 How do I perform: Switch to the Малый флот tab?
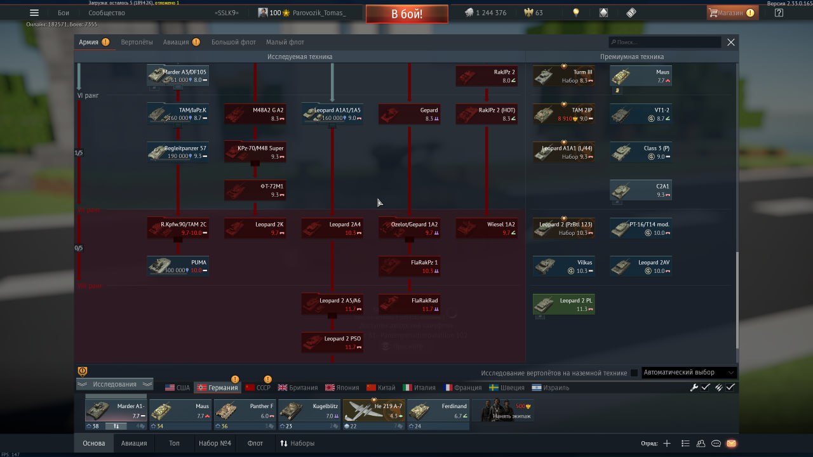[x=285, y=42]
